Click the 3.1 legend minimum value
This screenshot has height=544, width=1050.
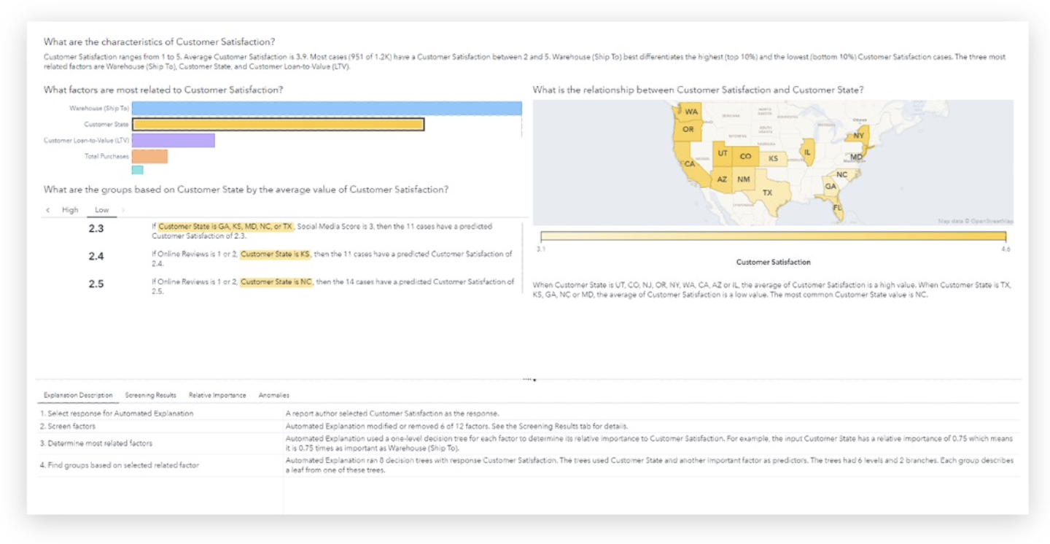coord(541,249)
